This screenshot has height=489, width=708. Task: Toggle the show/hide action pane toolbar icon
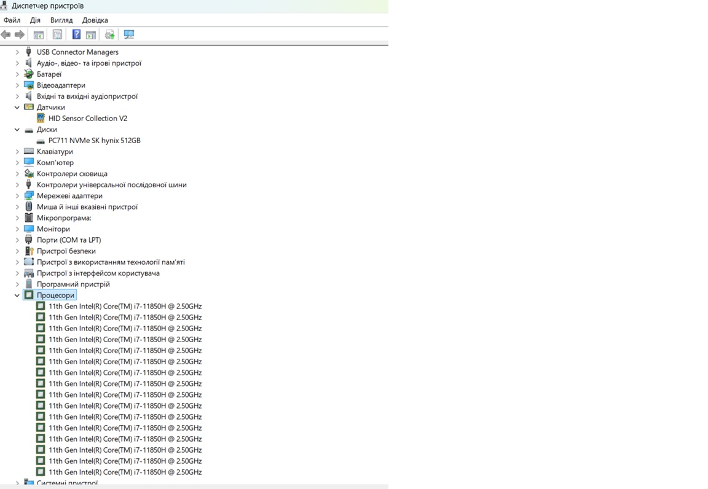[x=91, y=34]
